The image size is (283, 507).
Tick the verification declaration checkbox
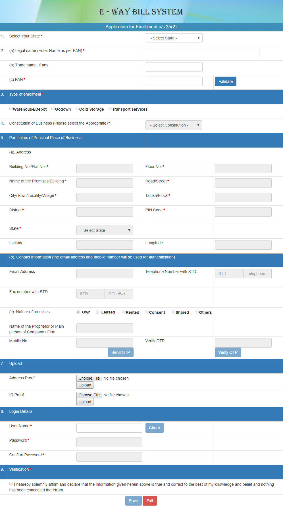coord(11,484)
